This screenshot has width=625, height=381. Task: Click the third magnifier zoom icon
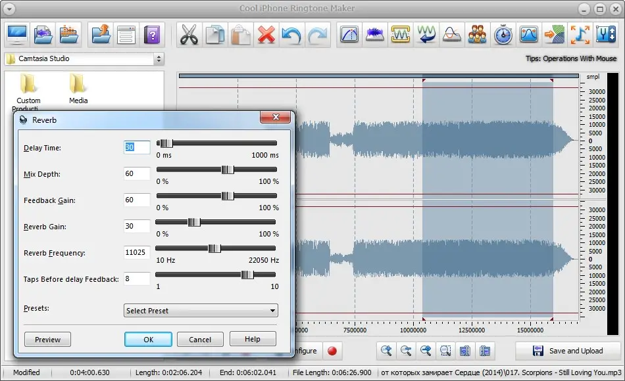(426, 351)
